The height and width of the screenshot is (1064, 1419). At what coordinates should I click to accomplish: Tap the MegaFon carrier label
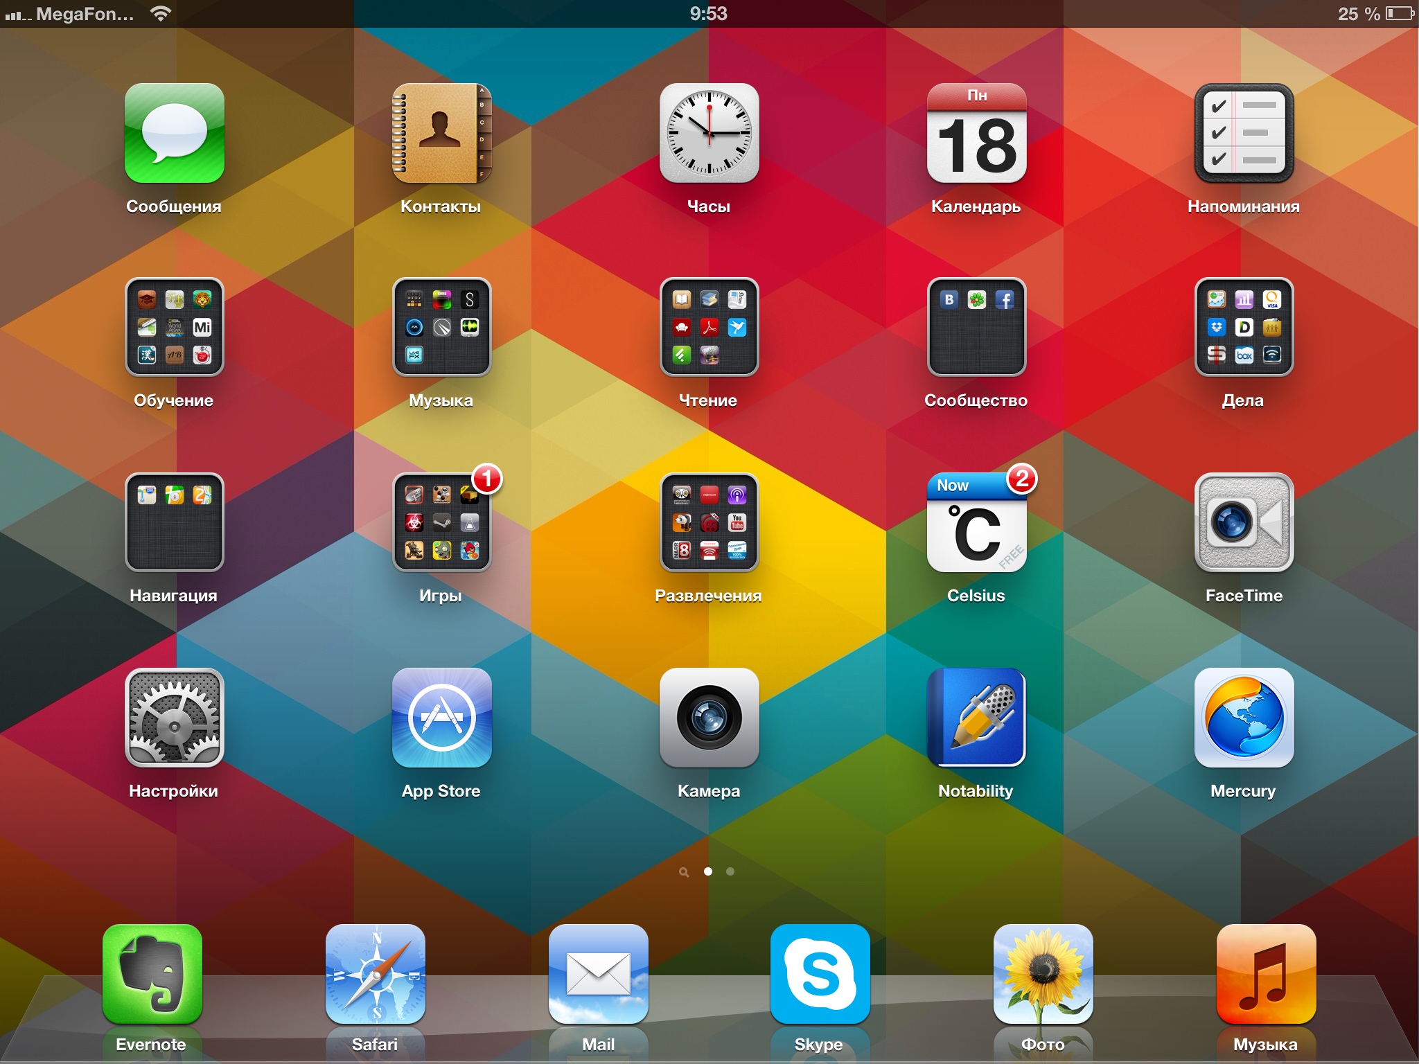coord(85,14)
